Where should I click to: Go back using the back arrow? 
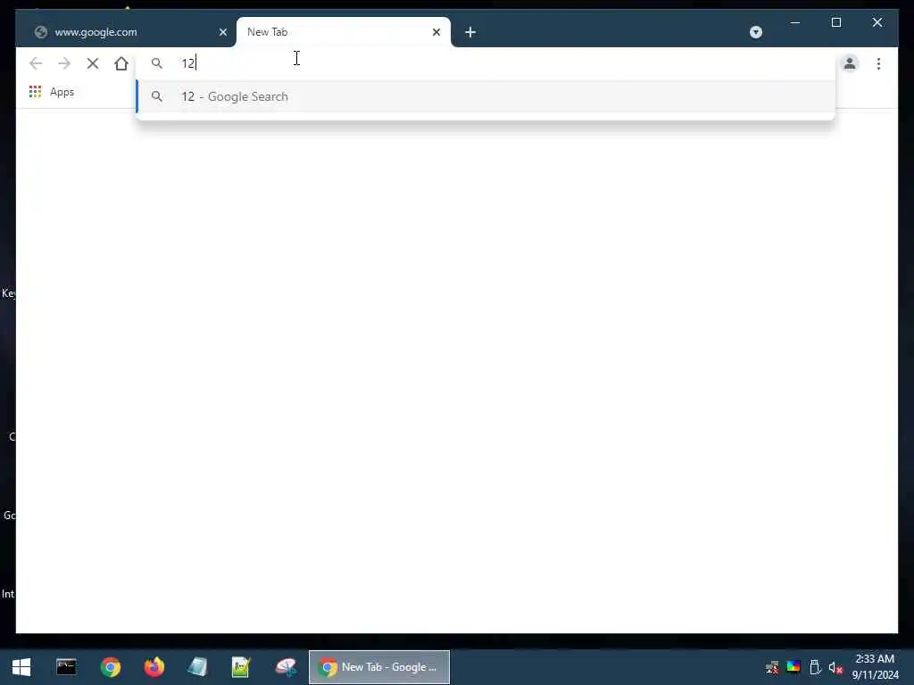click(36, 63)
